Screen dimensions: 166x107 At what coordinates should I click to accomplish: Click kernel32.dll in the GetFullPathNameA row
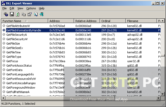[x=134, y=92]
